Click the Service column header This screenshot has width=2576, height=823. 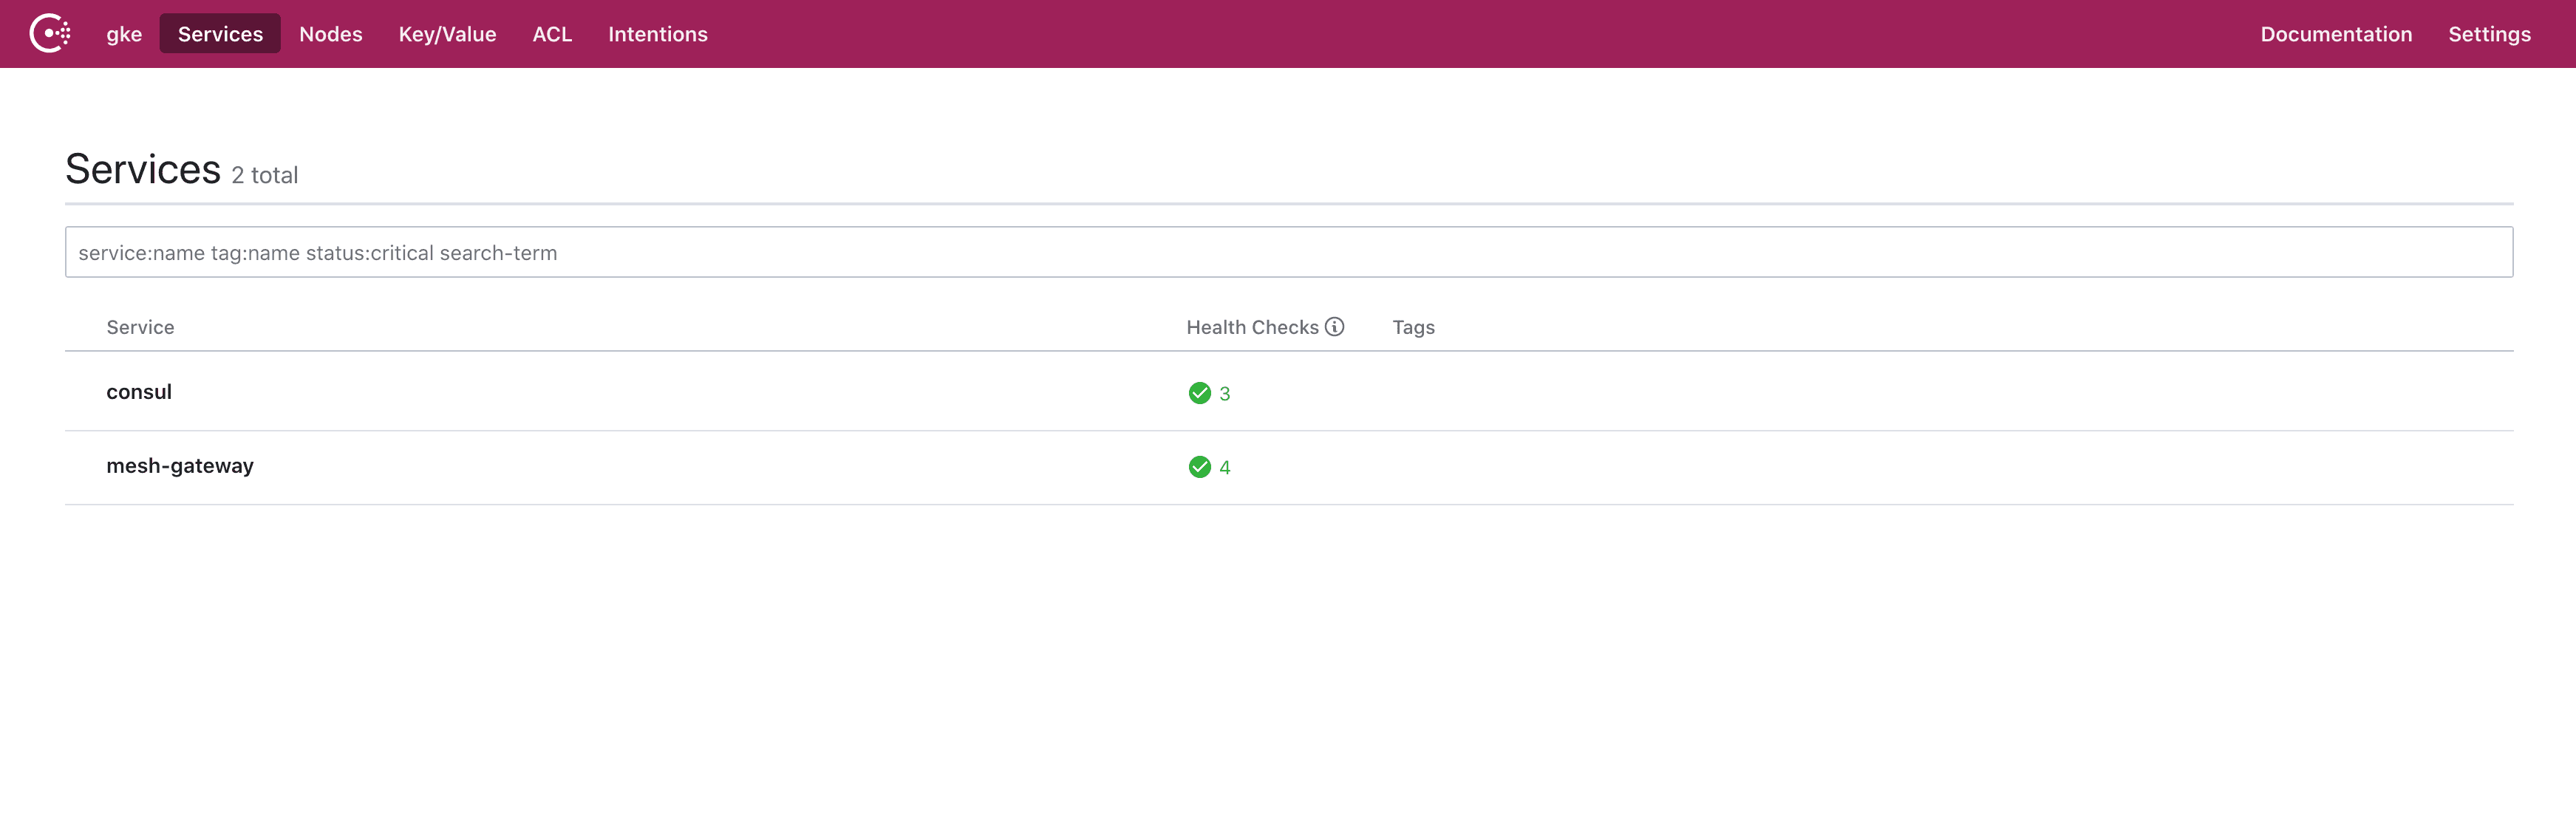tap(140, 327)
